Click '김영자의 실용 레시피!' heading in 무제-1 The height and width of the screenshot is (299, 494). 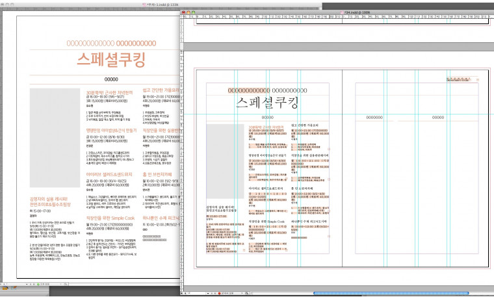[49, 199]
